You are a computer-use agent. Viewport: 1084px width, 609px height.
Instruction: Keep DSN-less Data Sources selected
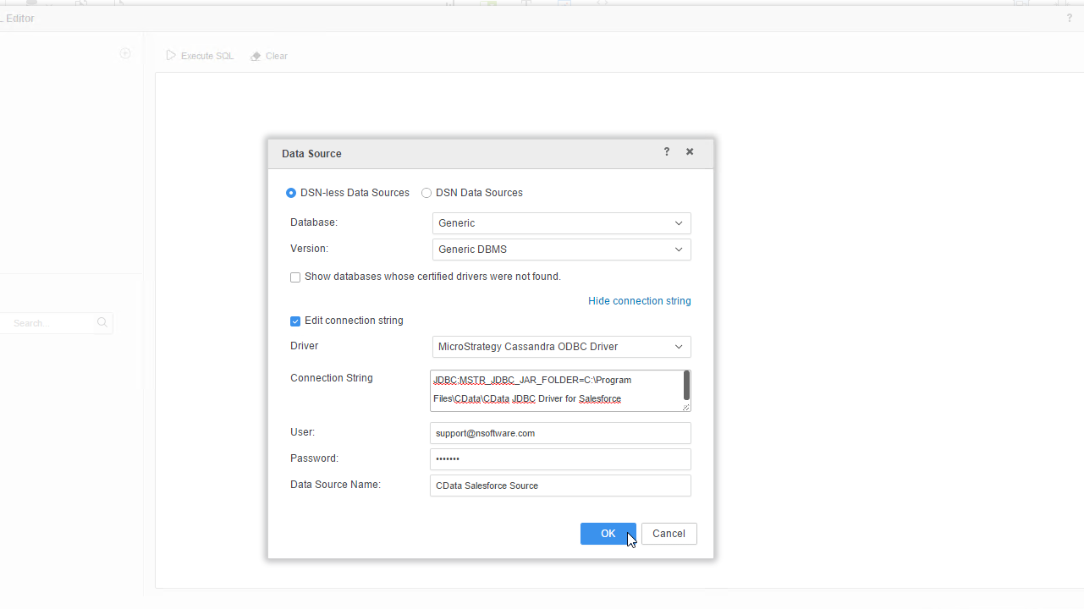tap(290, 193)
